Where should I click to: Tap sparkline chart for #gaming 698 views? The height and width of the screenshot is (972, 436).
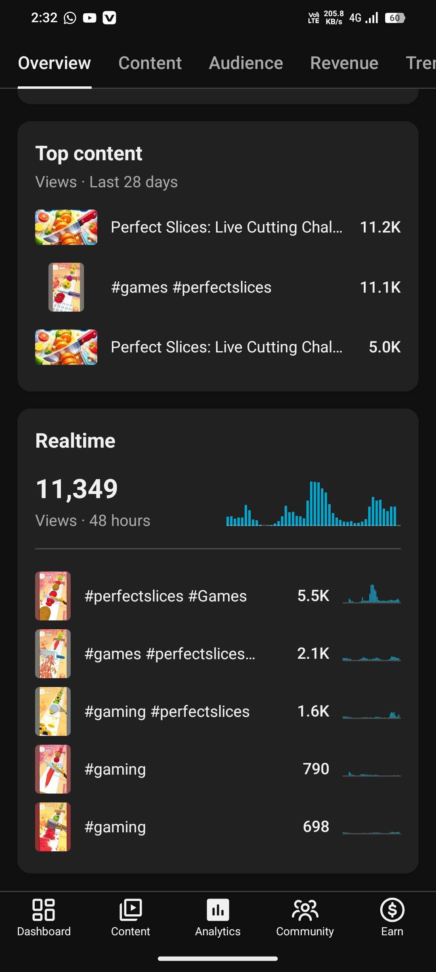pos(371,827)
